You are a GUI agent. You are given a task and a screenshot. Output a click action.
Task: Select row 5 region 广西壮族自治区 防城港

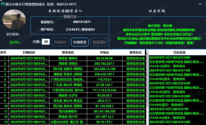tap(68, 79)
